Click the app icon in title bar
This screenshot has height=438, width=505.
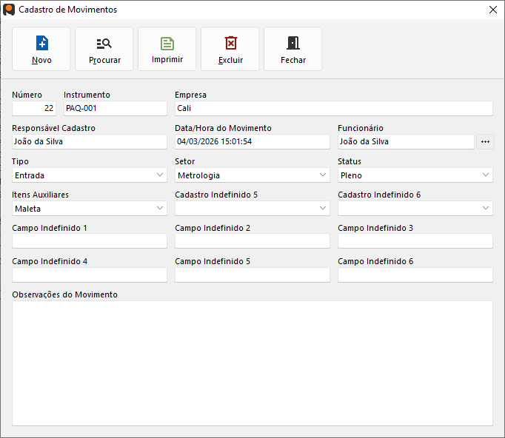coord(9,10)
